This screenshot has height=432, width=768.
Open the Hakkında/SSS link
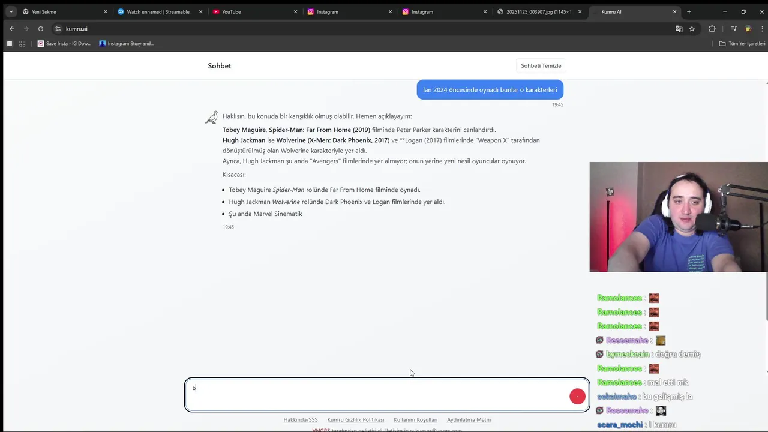point(301,419)
